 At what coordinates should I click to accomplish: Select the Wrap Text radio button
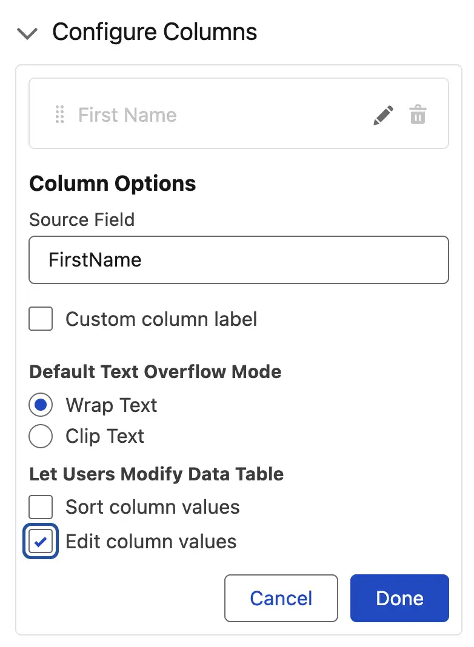pyautogui.click(x=41, y=405)
